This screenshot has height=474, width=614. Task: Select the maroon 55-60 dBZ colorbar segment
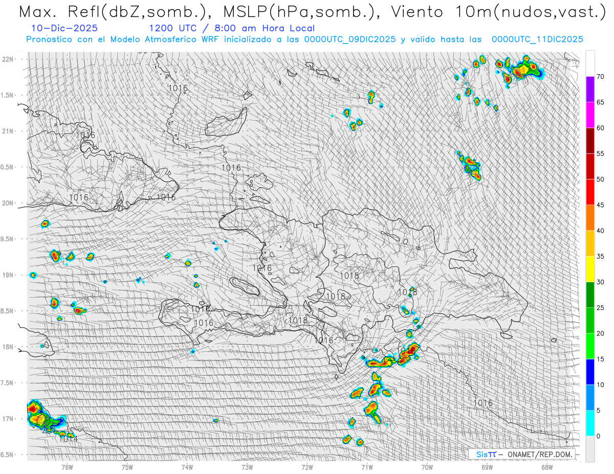590,141
